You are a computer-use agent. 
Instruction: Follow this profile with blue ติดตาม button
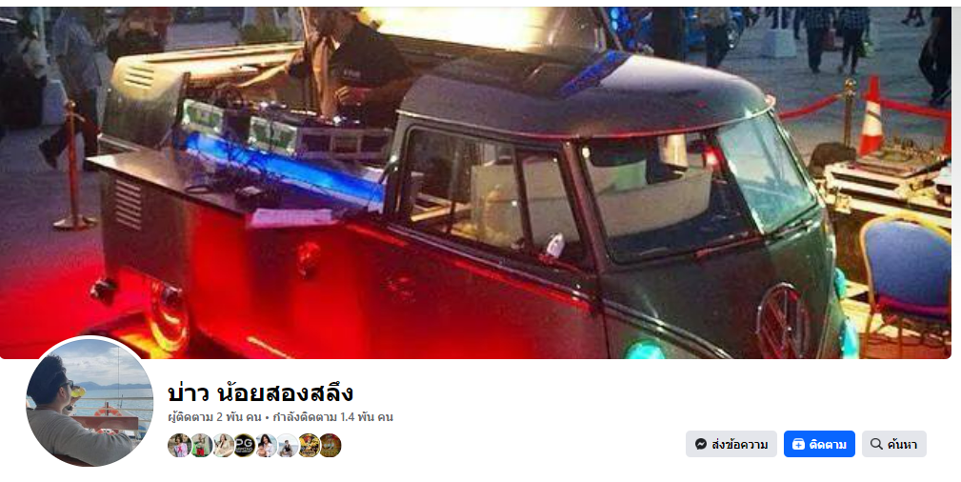coord(819,444)
